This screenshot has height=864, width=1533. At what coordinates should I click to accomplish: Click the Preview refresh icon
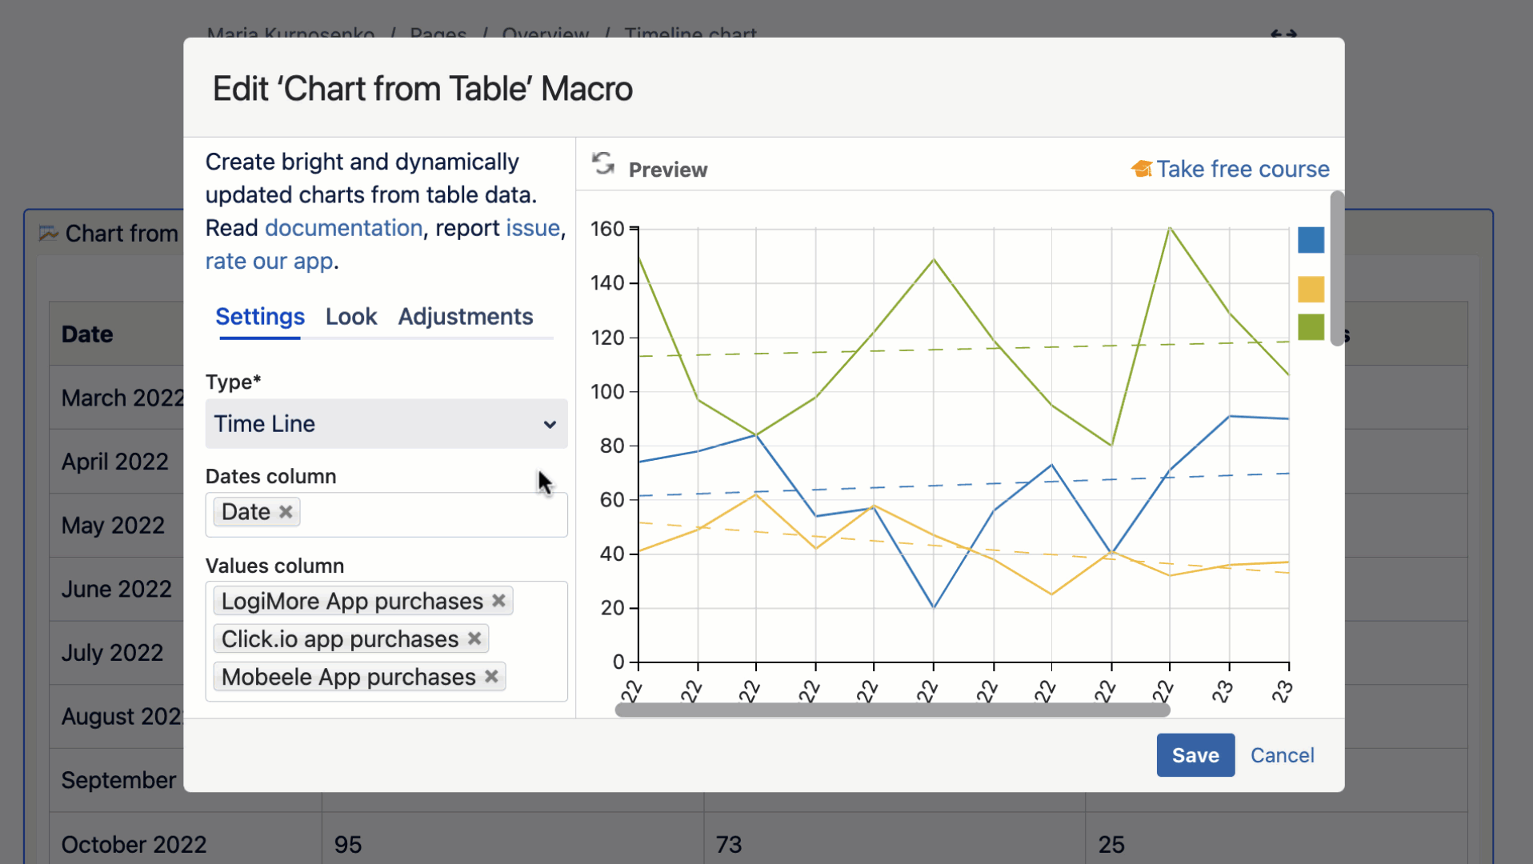tap(602, 164)
